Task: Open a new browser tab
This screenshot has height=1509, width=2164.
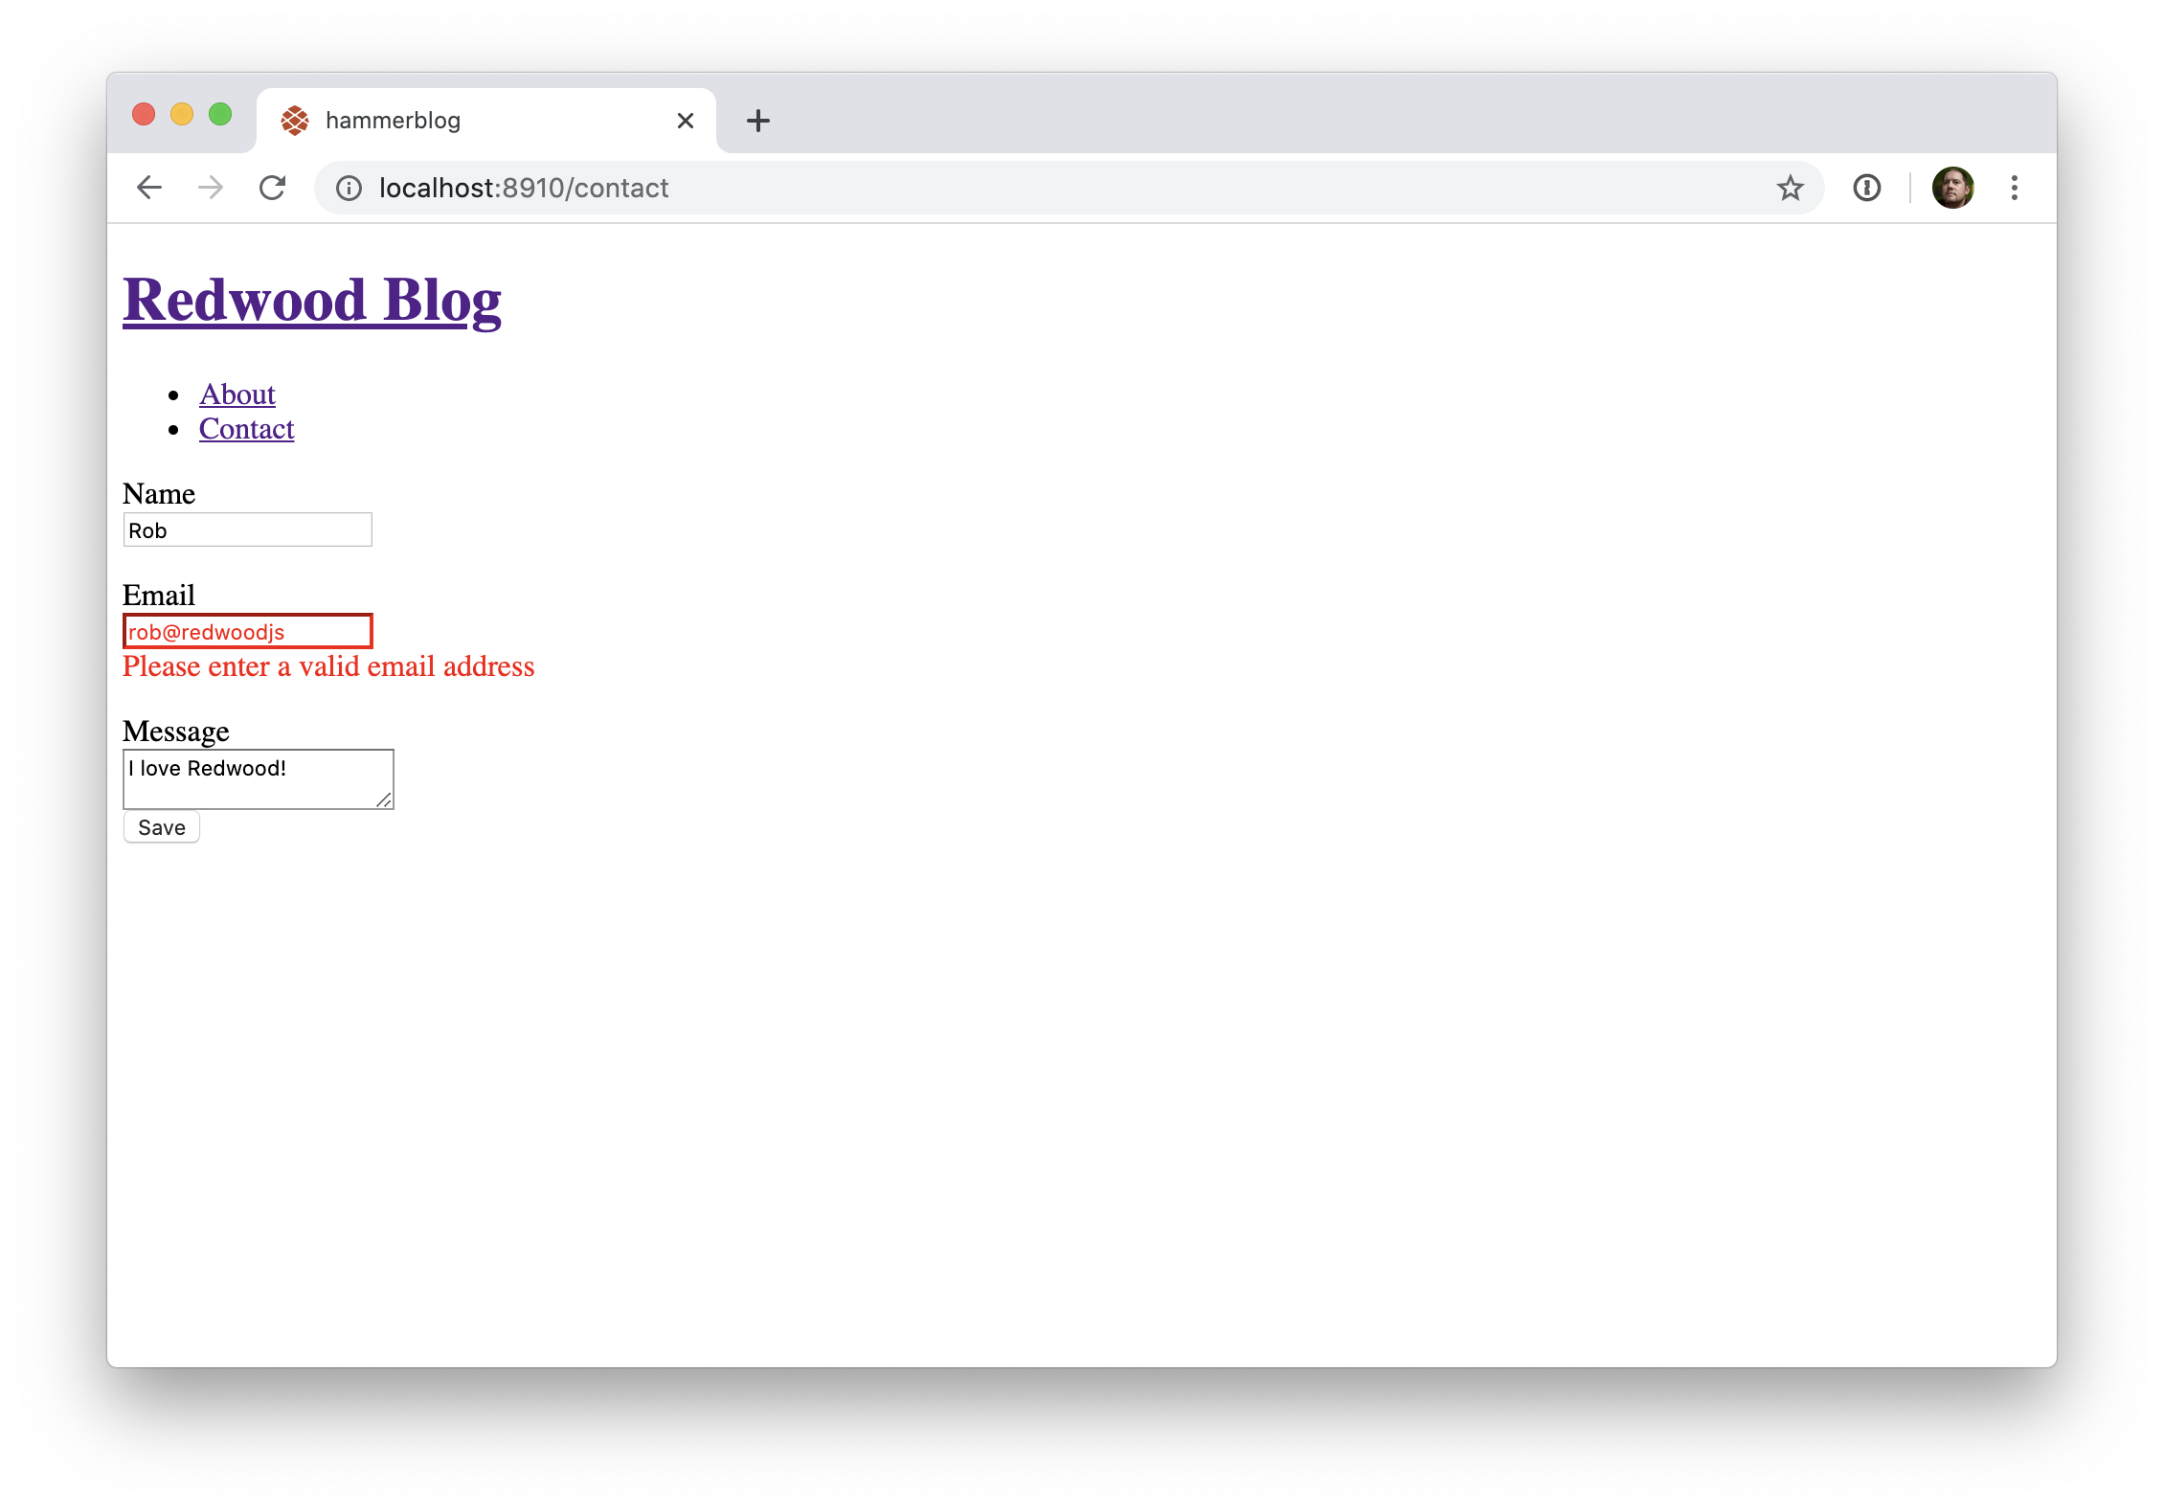Action: [x=758, y=121]
